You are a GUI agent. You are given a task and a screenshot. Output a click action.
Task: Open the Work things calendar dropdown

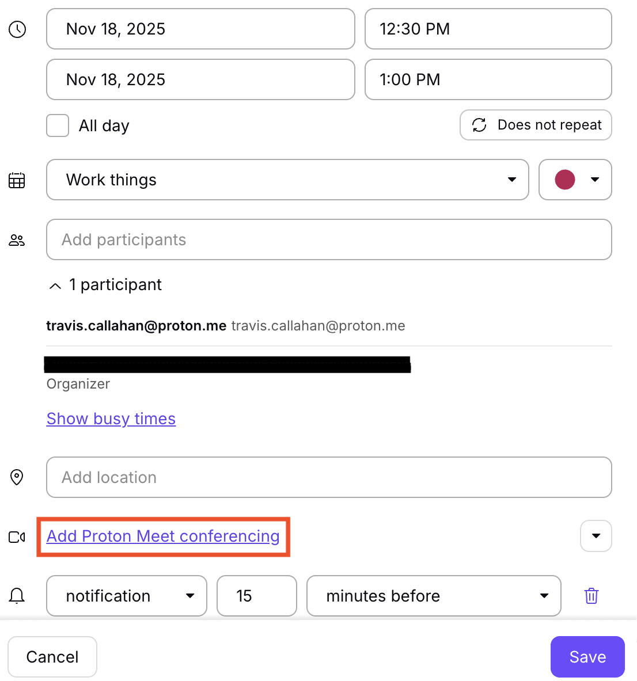pyautogui.click(x=511, y=180)
